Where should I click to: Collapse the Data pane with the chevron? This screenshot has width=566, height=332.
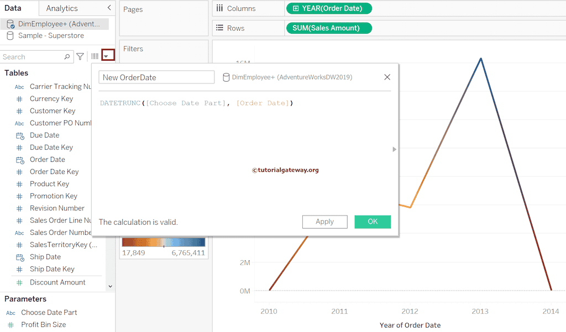click(109, 8)
